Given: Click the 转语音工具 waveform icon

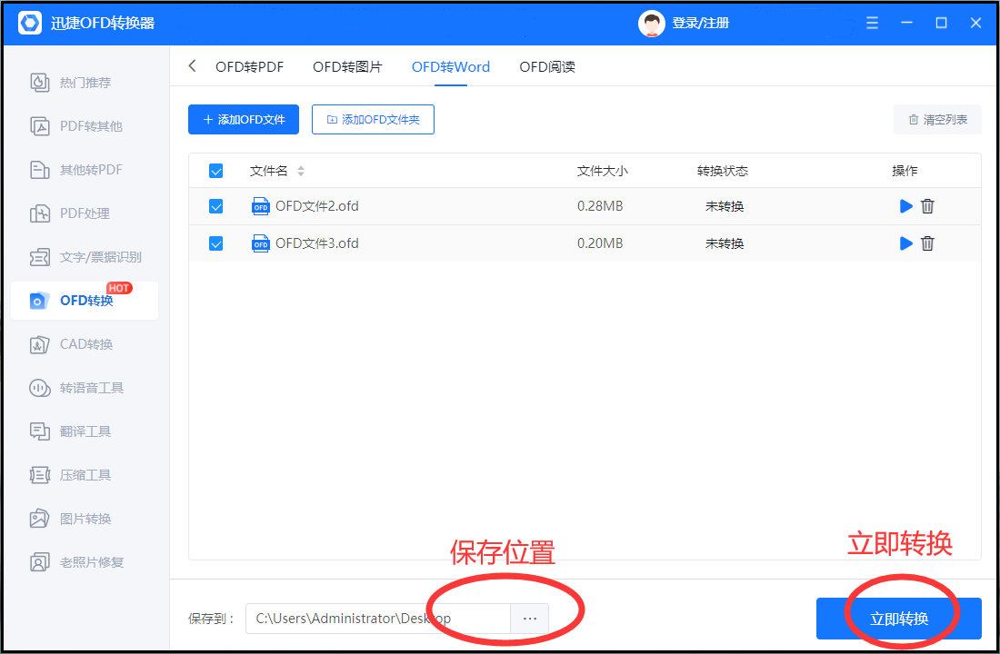Looking at the screenshot, I should (39, 388).
